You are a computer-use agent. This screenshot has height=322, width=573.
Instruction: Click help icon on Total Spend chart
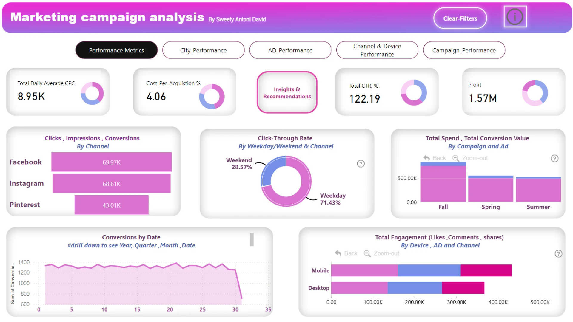554,158
